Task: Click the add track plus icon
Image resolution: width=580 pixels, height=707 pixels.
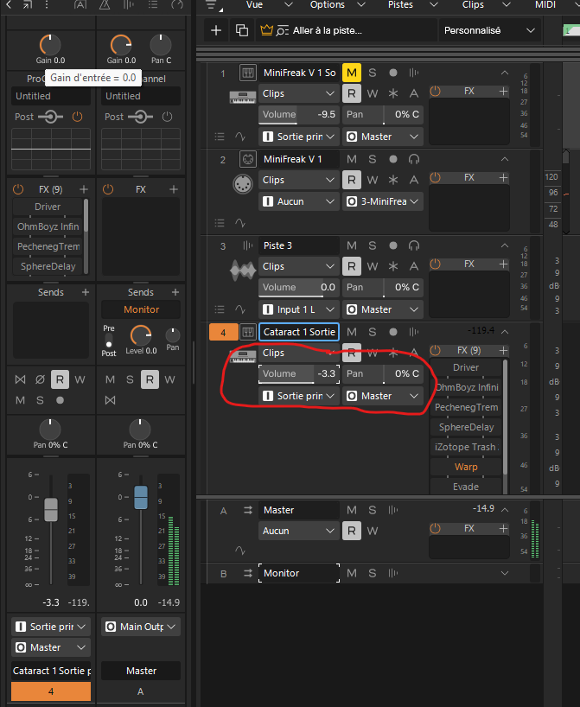Action: [216, 30]
